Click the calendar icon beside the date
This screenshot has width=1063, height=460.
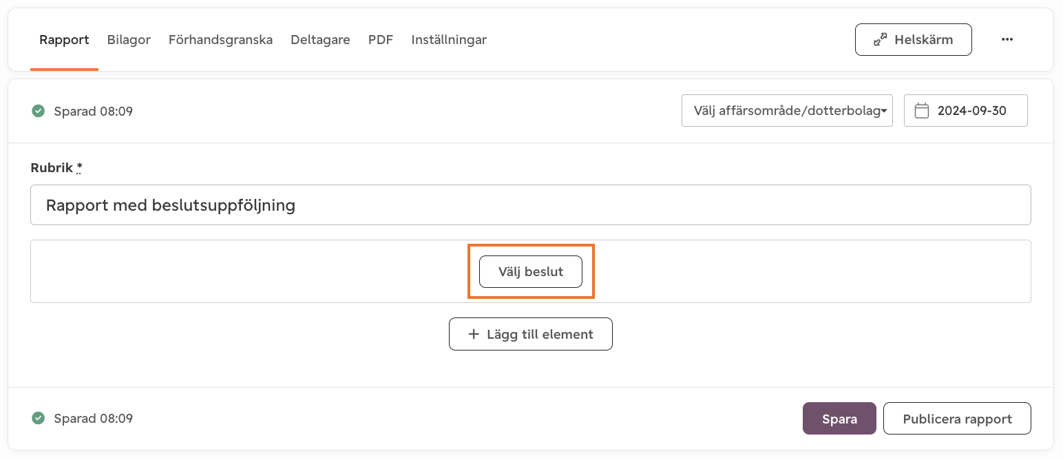pos(922,110)
